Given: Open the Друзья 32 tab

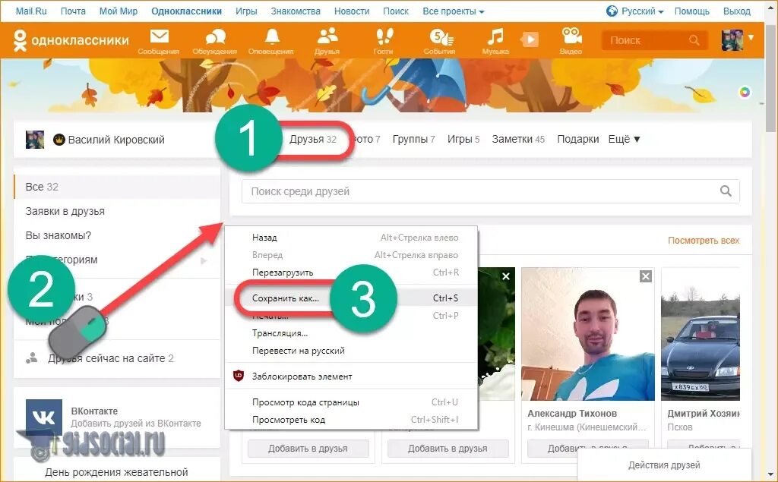Looking at the screenshot, I should pos(312,140).
